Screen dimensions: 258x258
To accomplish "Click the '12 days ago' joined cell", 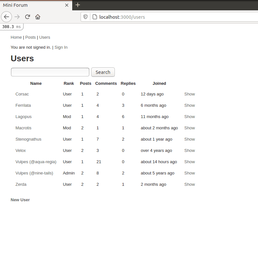I will tap(152, 94).
